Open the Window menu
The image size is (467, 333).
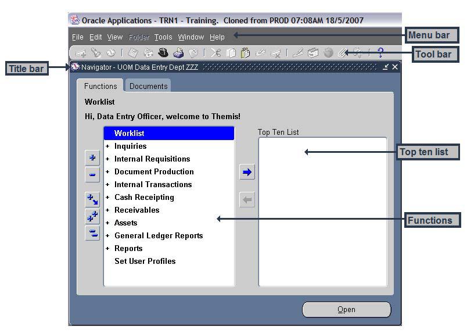click(x=191, y=37)
